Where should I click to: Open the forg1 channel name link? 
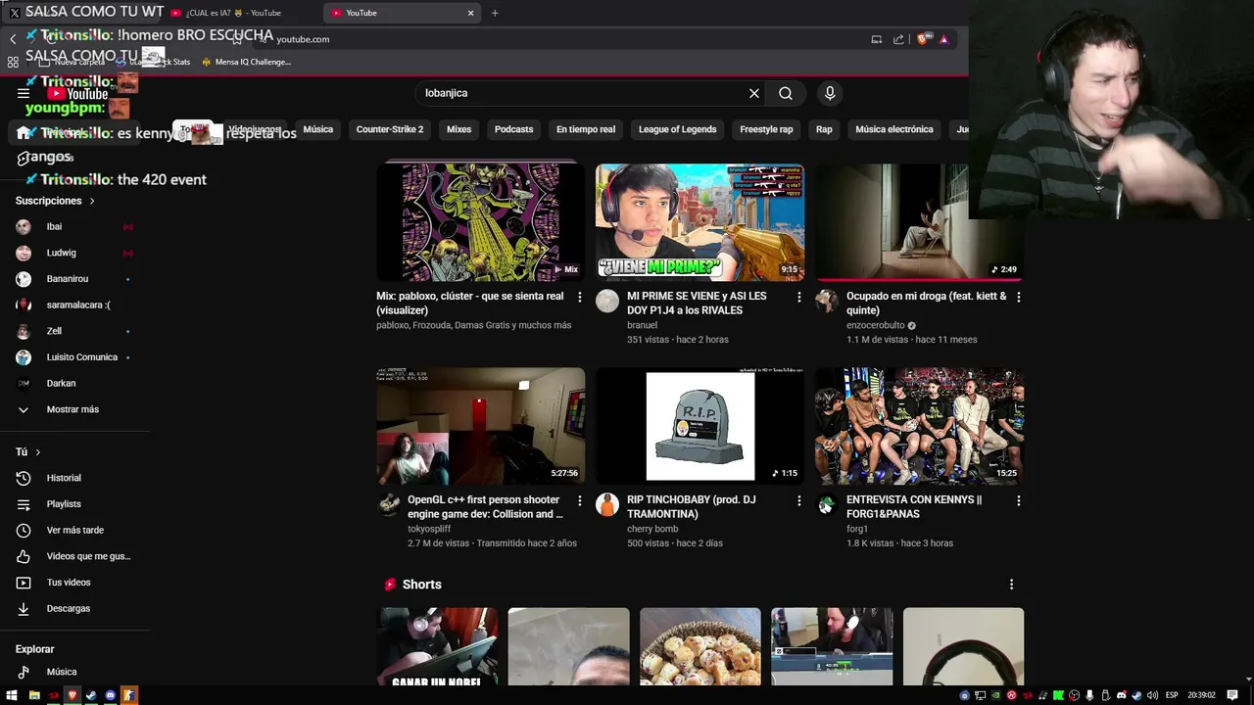pyautogui.click(x=857, y=529)
